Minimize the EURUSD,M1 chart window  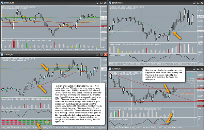coord(97,3)
